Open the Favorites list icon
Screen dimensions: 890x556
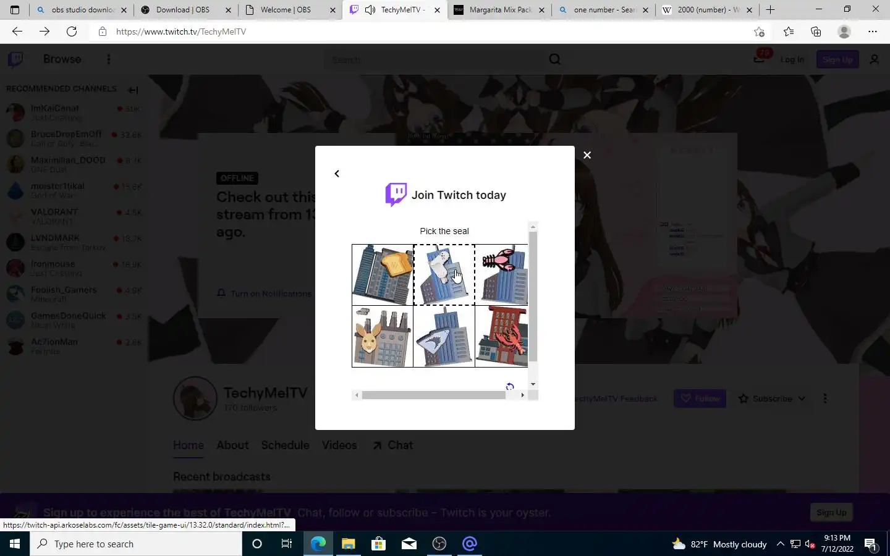(x=789, y=32)
